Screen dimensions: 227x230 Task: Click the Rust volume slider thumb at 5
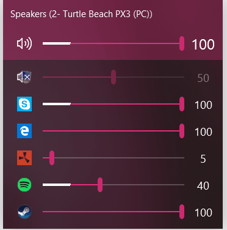click(x=52, y=158)
